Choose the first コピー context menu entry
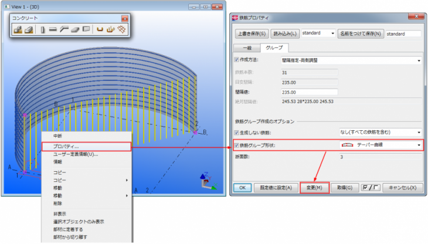This screenshot has height=244, width=428. click(x=87, y=172)
